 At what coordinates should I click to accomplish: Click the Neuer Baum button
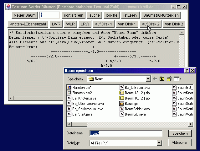25,15
